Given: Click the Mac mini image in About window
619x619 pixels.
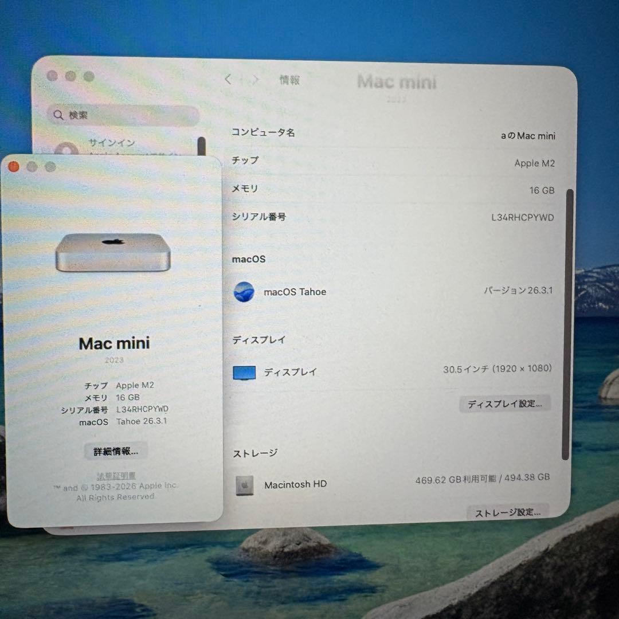Looking at the screenshot, I should 113,253.
